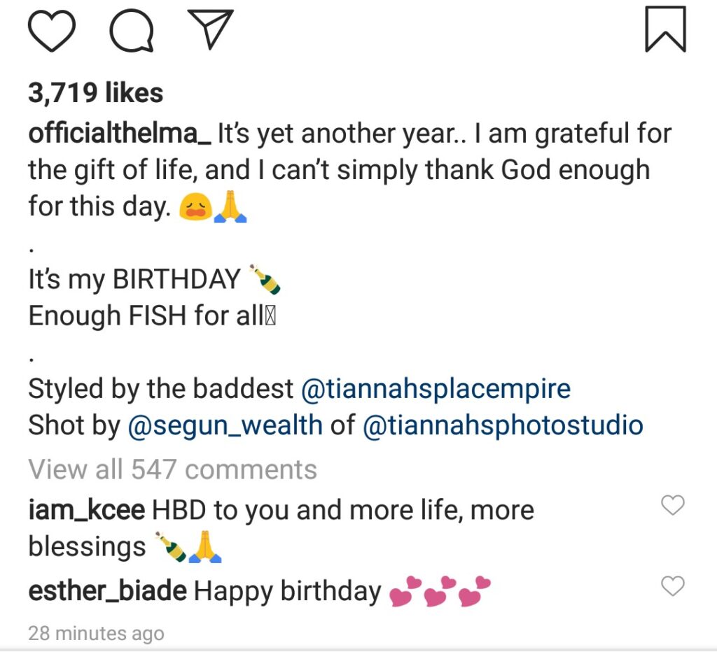Click the caption text It's my BIRTHDAY
The height and width of the screenshot is (652, 717).
click(133, 278)
